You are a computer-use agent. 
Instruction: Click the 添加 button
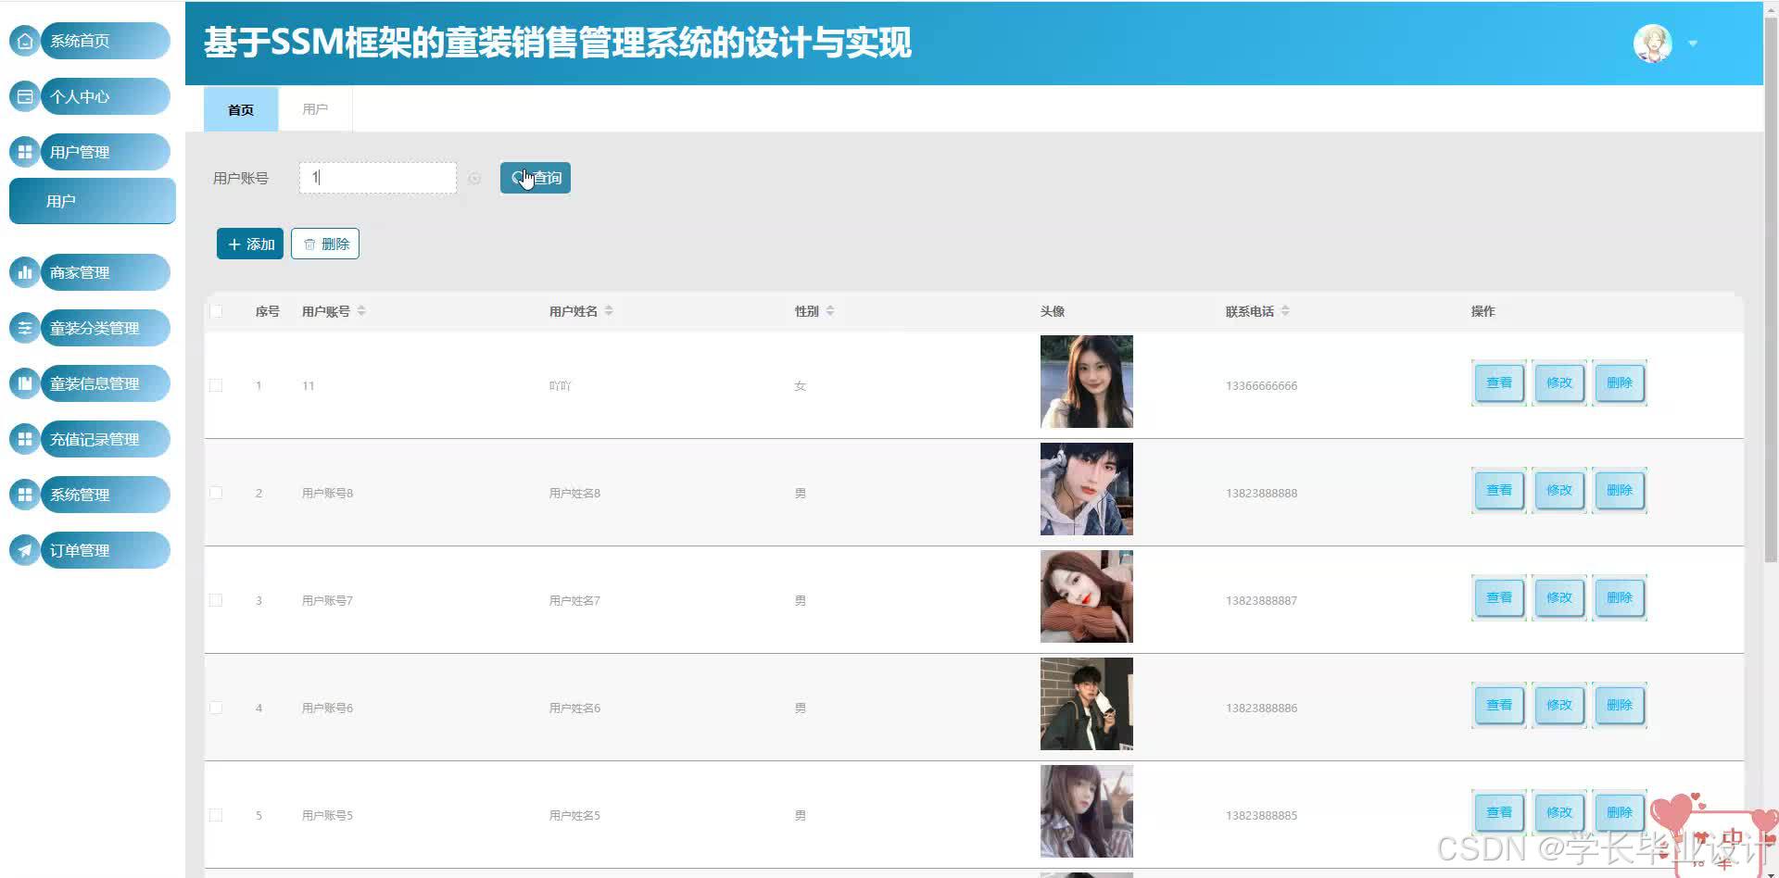[250, 244]
